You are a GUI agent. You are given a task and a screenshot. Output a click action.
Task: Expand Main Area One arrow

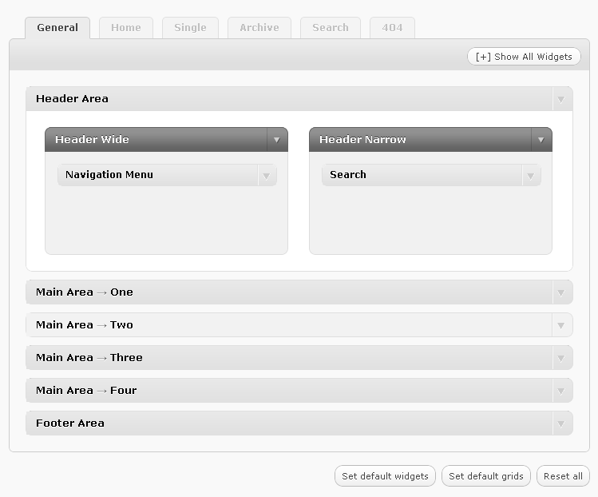561,292
